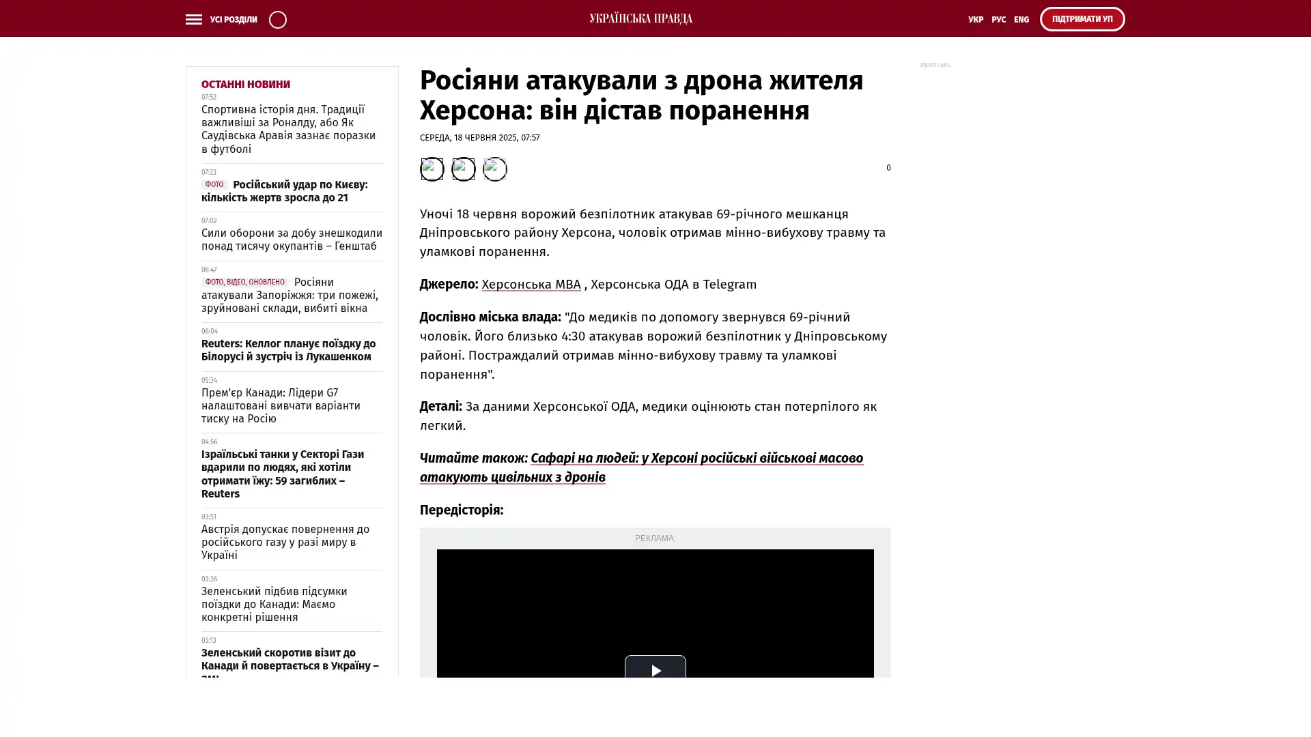Image resolution: width=1311 pixels, height=737 pixels.
Task: Open the Херсонська МВА source link
Action: tap(531, 285)
